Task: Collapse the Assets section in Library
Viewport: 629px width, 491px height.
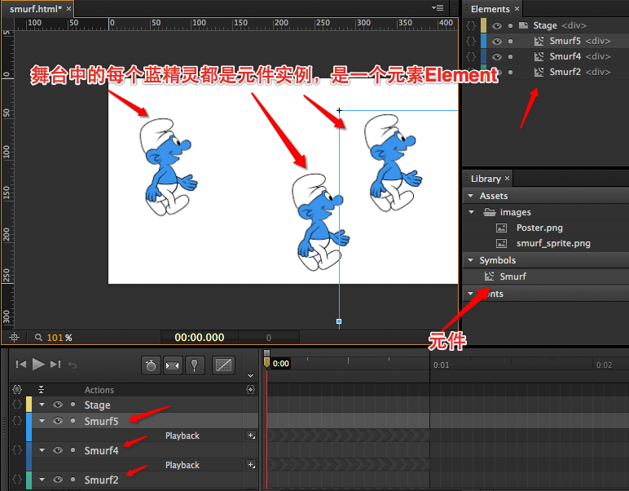Action: click(x=471, y=196)
